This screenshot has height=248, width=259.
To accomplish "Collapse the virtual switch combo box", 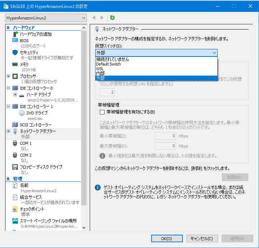I will 214,53.
